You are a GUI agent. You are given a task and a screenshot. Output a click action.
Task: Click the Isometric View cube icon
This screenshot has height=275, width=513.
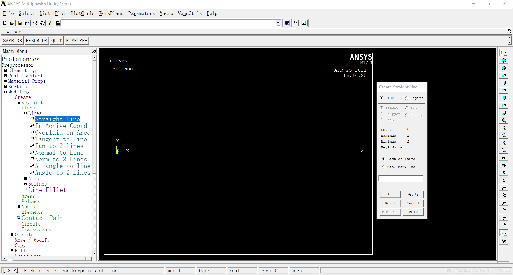pyautogui.click(x=504, y=61)
